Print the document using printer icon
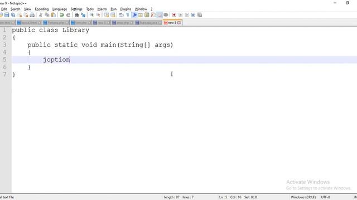 pos(32,15)
